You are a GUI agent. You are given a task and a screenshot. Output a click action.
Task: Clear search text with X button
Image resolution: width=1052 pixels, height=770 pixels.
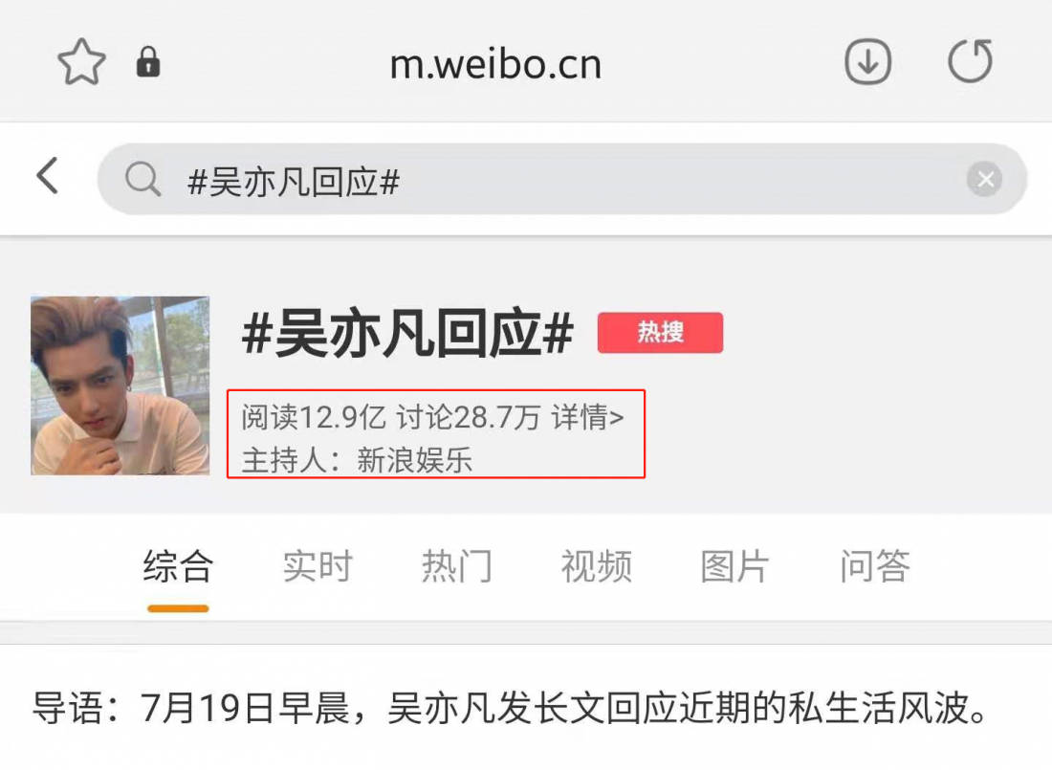(x=984, y=179)
